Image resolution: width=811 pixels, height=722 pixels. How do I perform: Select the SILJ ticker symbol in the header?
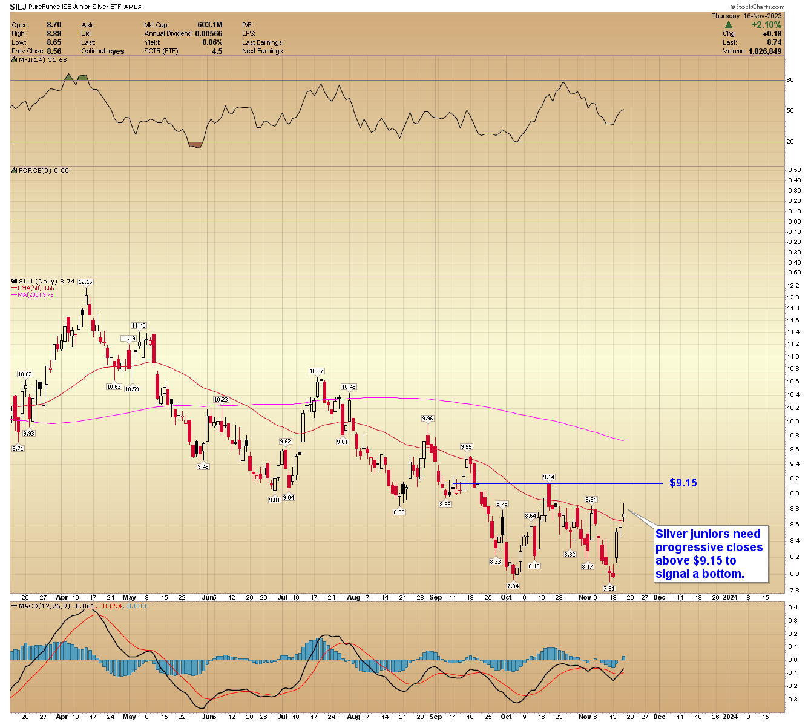(x=19, y=7)
